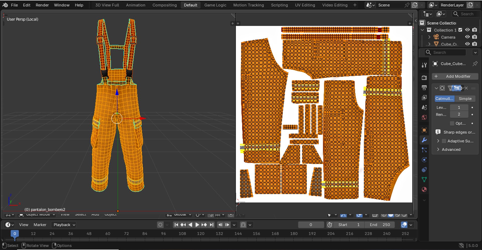Image resolution: width=482 pixels, height=250 pixels.
Task: Play the animation forward
Action: pyautogui.click(x=197, y=225)
